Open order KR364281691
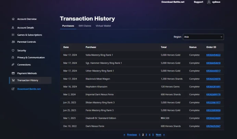This screenshot has height=139, width=237. [x=213, y=87]
